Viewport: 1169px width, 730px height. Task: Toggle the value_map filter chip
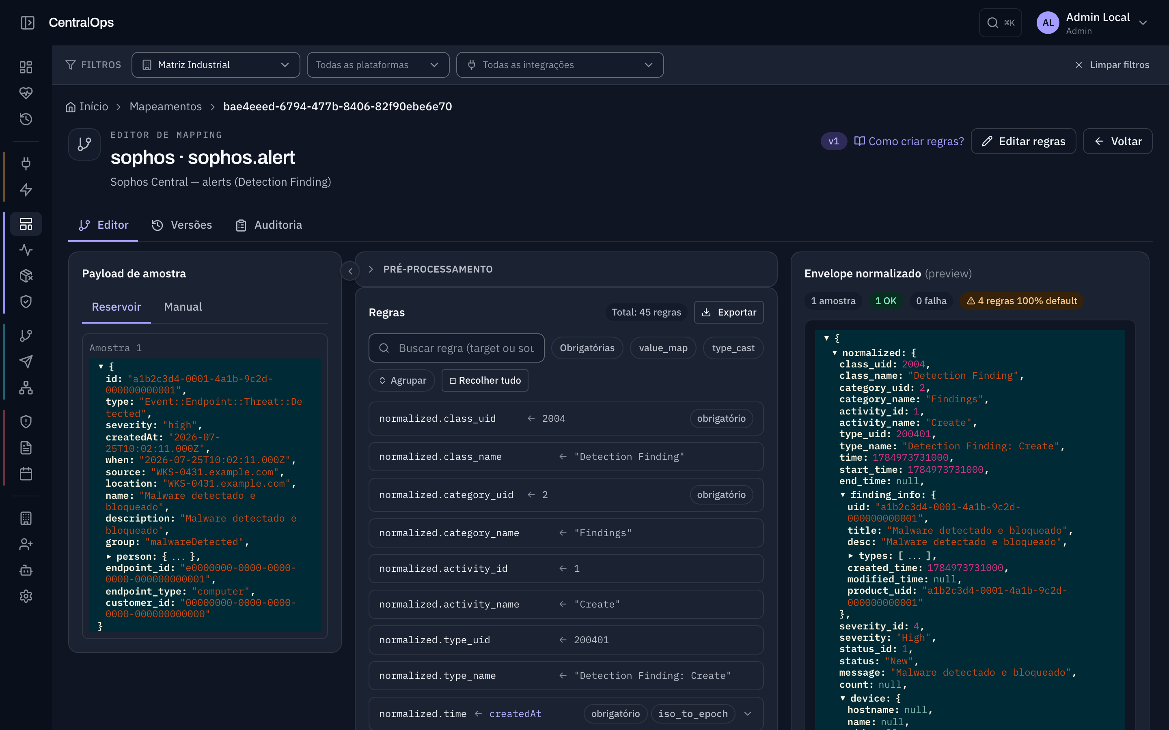click(x=663, y=348)
